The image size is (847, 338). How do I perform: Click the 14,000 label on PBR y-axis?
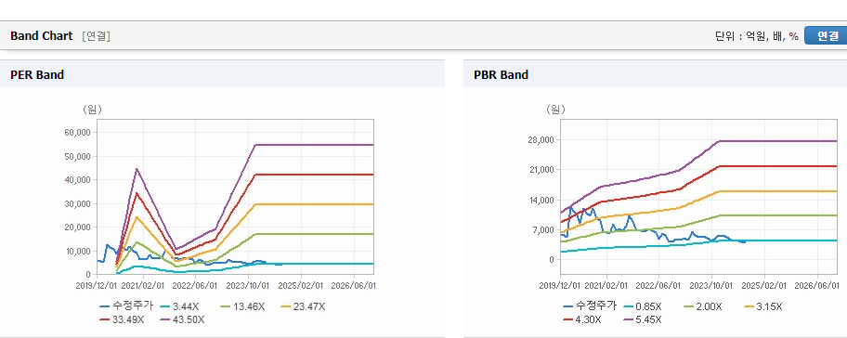coord(541,200)
